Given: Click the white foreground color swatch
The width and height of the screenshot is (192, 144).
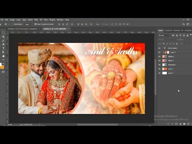Looking at the screenshot, I should [x=1, y=65].
